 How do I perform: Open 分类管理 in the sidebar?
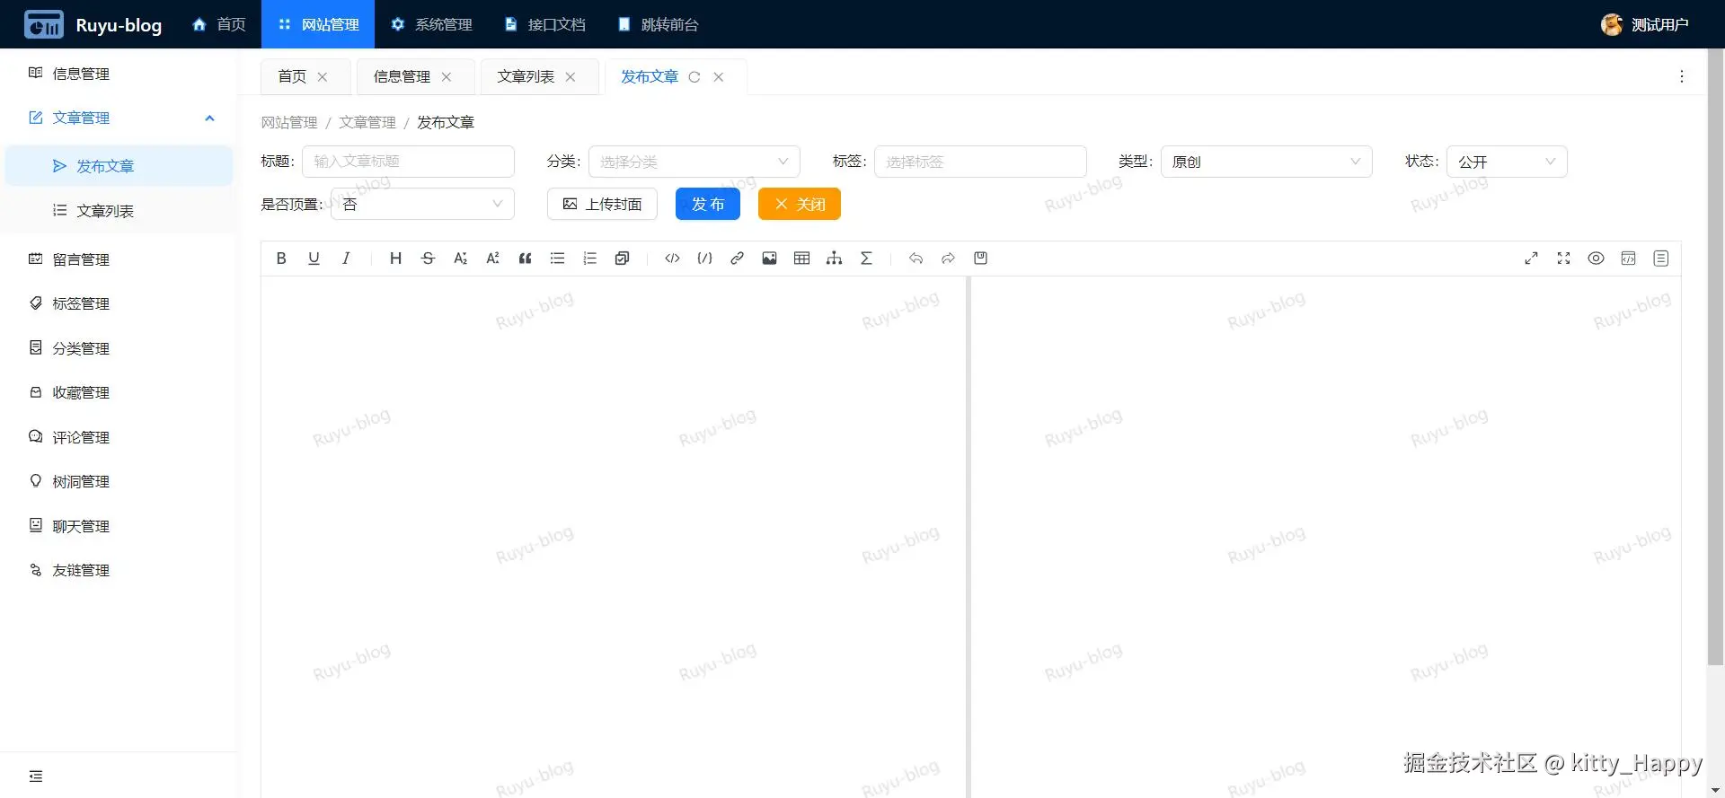(x=119, y=348)
